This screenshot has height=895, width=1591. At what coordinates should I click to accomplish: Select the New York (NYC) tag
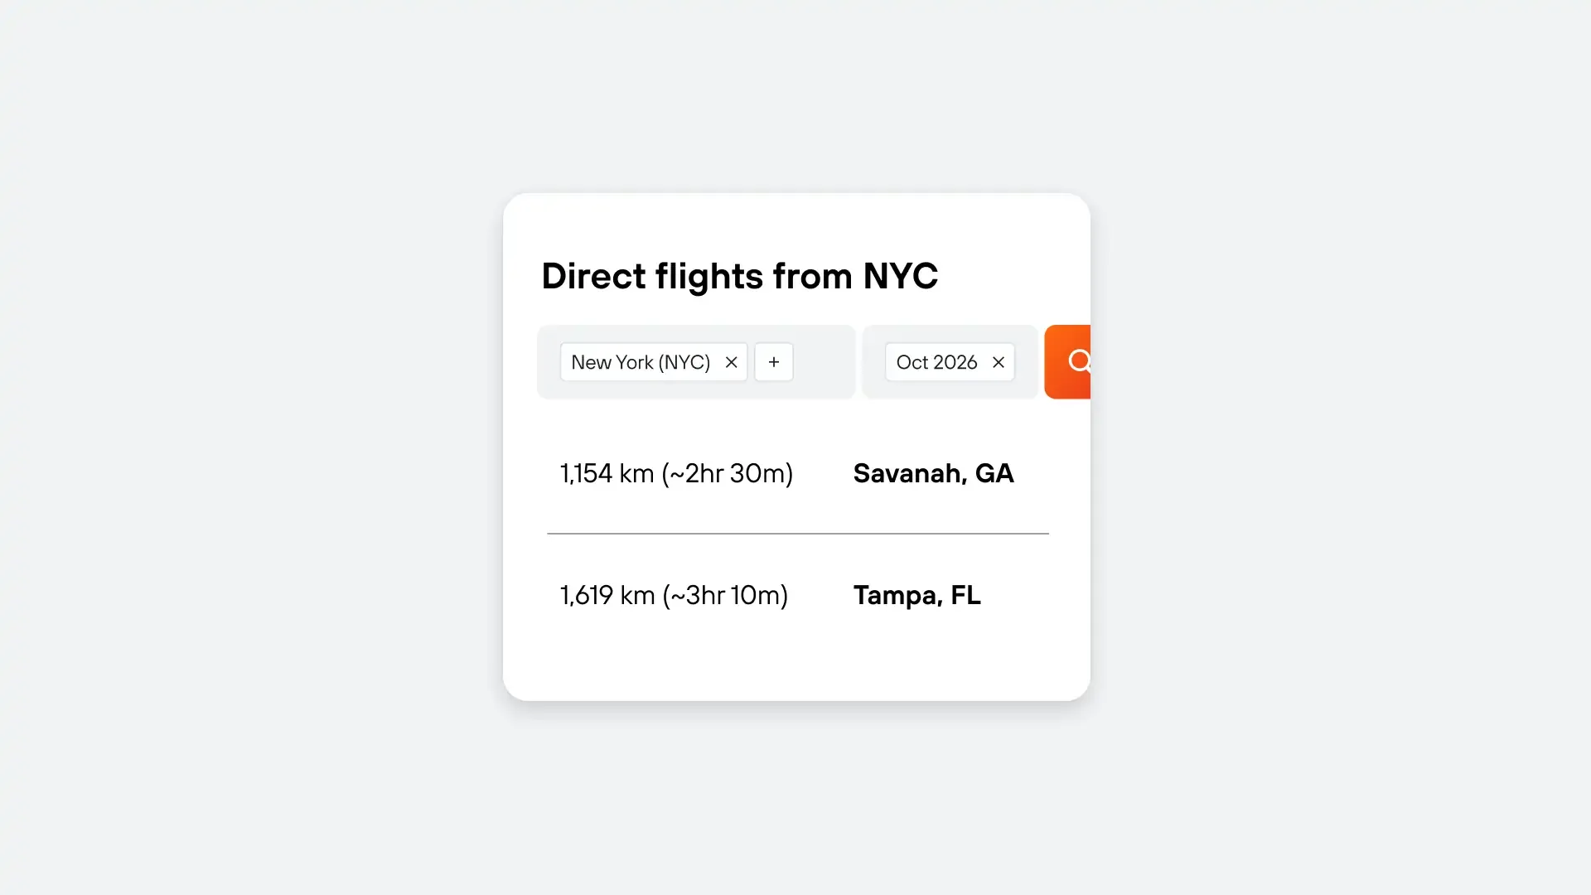tap(640, 362)
